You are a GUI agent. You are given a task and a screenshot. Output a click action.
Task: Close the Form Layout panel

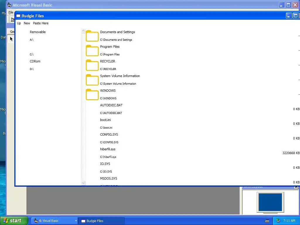point(296,187)
